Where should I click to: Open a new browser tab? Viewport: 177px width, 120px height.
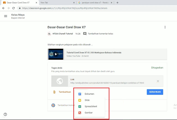pyautogui.click(x=117, y=2)
